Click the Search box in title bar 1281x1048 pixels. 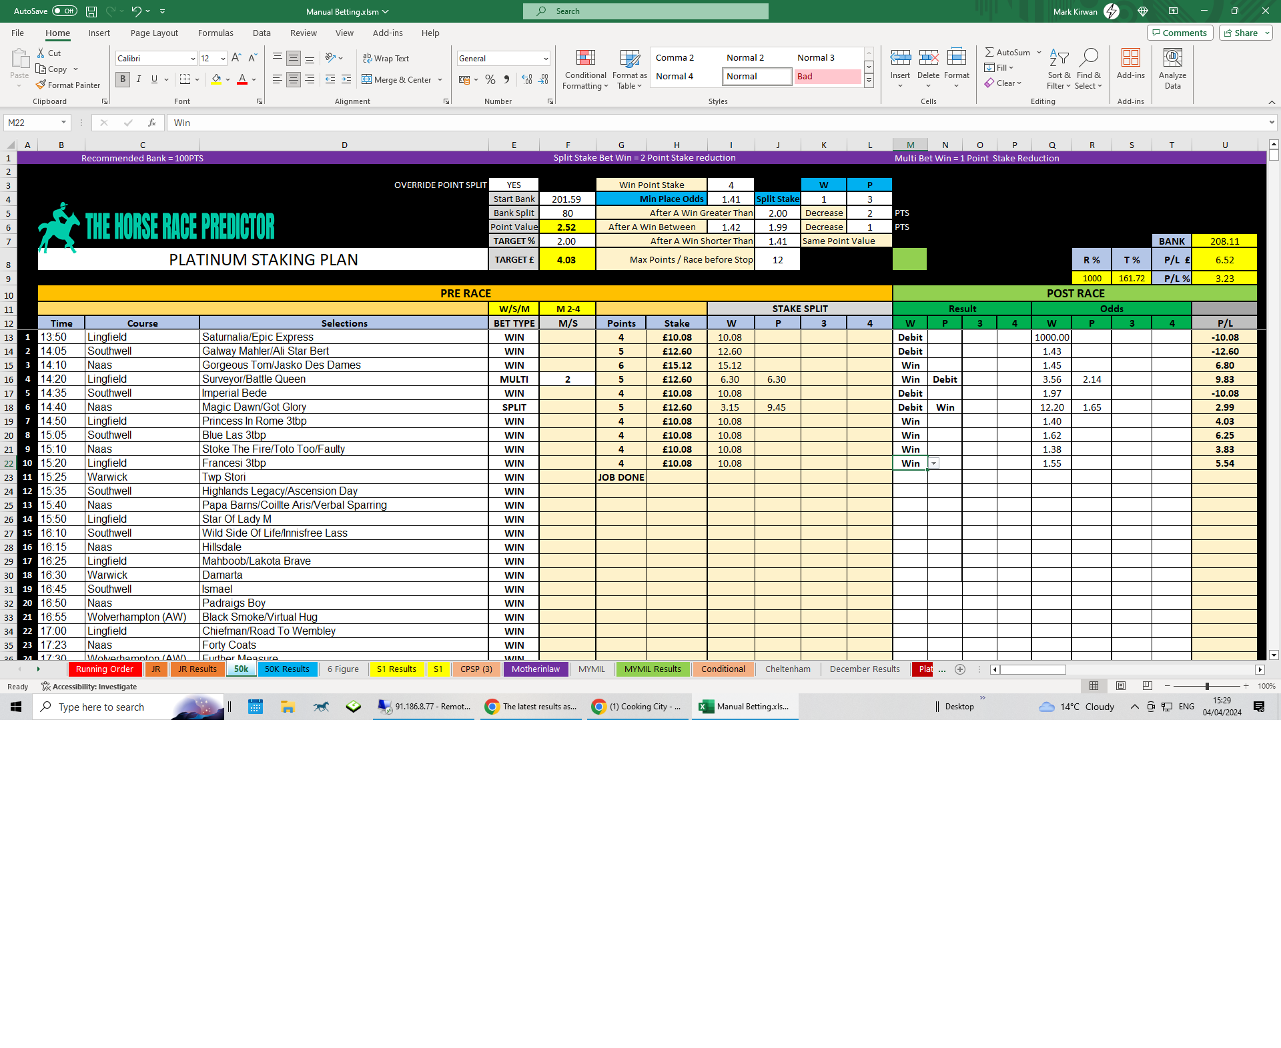[x=646, y=11]
